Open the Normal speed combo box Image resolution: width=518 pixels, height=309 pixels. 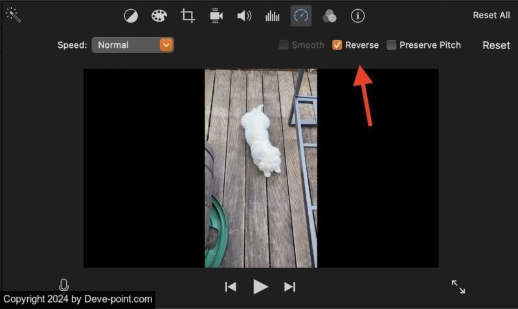133,45
